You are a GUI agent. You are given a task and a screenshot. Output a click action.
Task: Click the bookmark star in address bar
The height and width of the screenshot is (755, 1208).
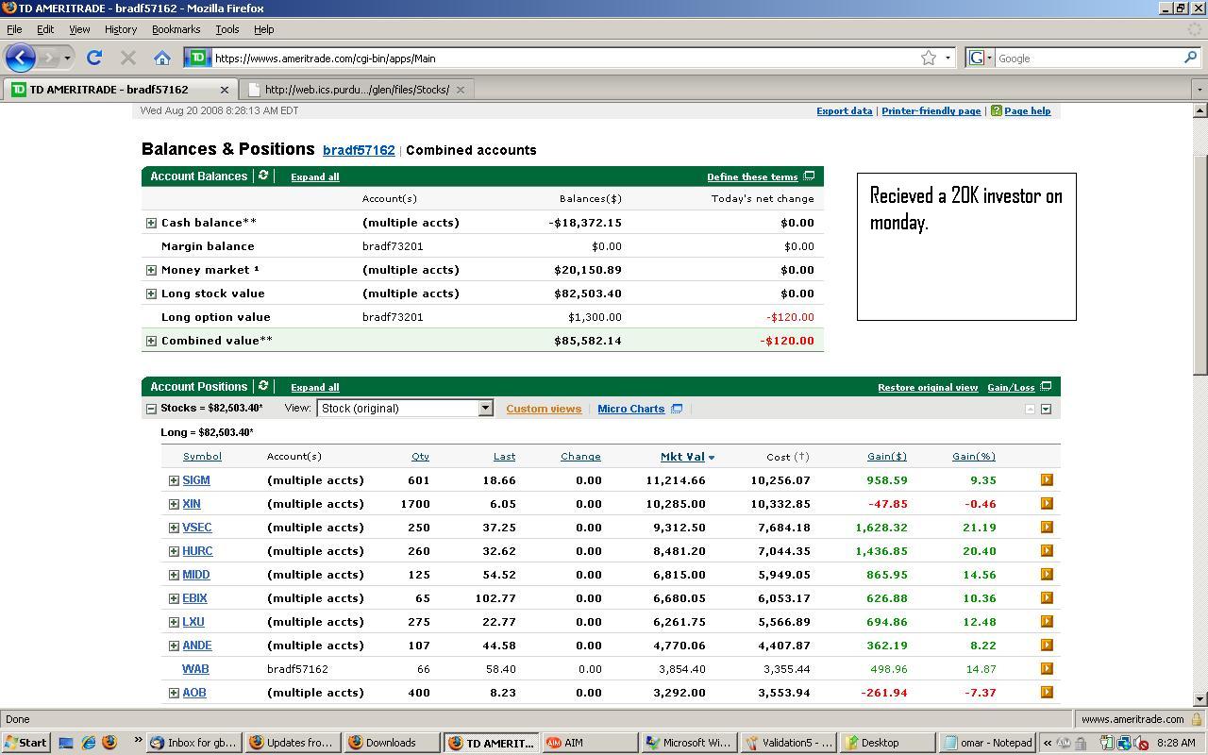point(929,59)
